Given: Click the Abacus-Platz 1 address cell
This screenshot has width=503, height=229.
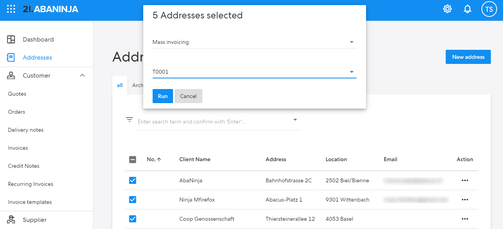Looking at the screenshot, I should point(284,200).
